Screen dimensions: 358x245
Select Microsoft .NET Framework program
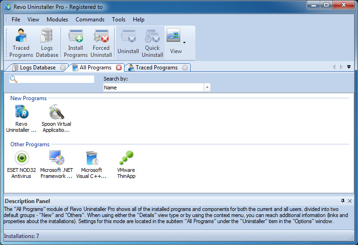coord(56,164)
